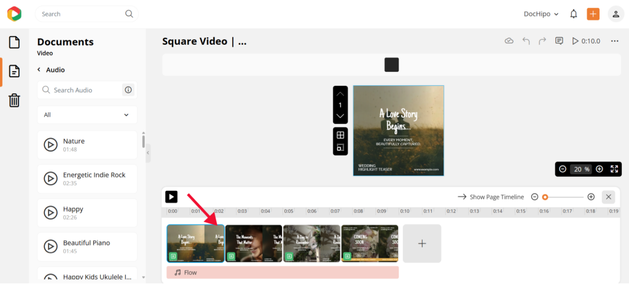The image size is (629, 284).
Task: Go to previous page with up chevron
Action: pyautogui.click(x=340, y=94)
